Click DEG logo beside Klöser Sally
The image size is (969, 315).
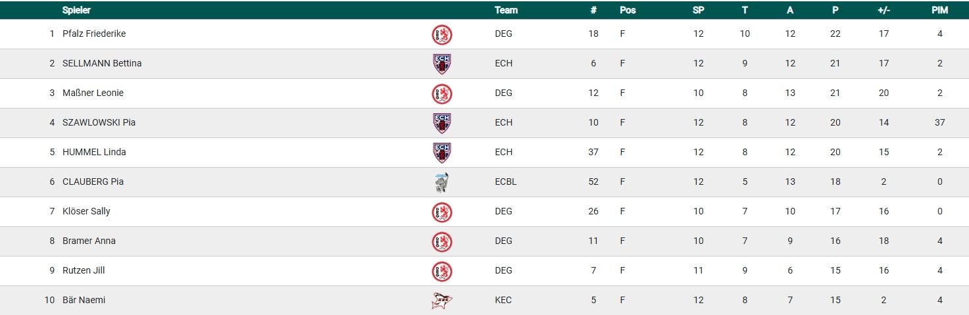pyautogui.click(x=441, y=212)
